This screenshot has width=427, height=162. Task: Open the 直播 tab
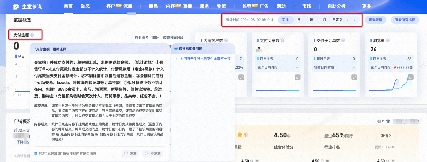tap(187, 6)
